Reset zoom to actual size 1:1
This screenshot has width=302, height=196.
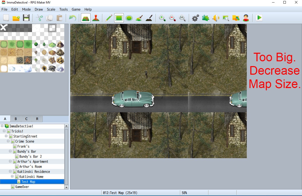click(x=182, y=18)
